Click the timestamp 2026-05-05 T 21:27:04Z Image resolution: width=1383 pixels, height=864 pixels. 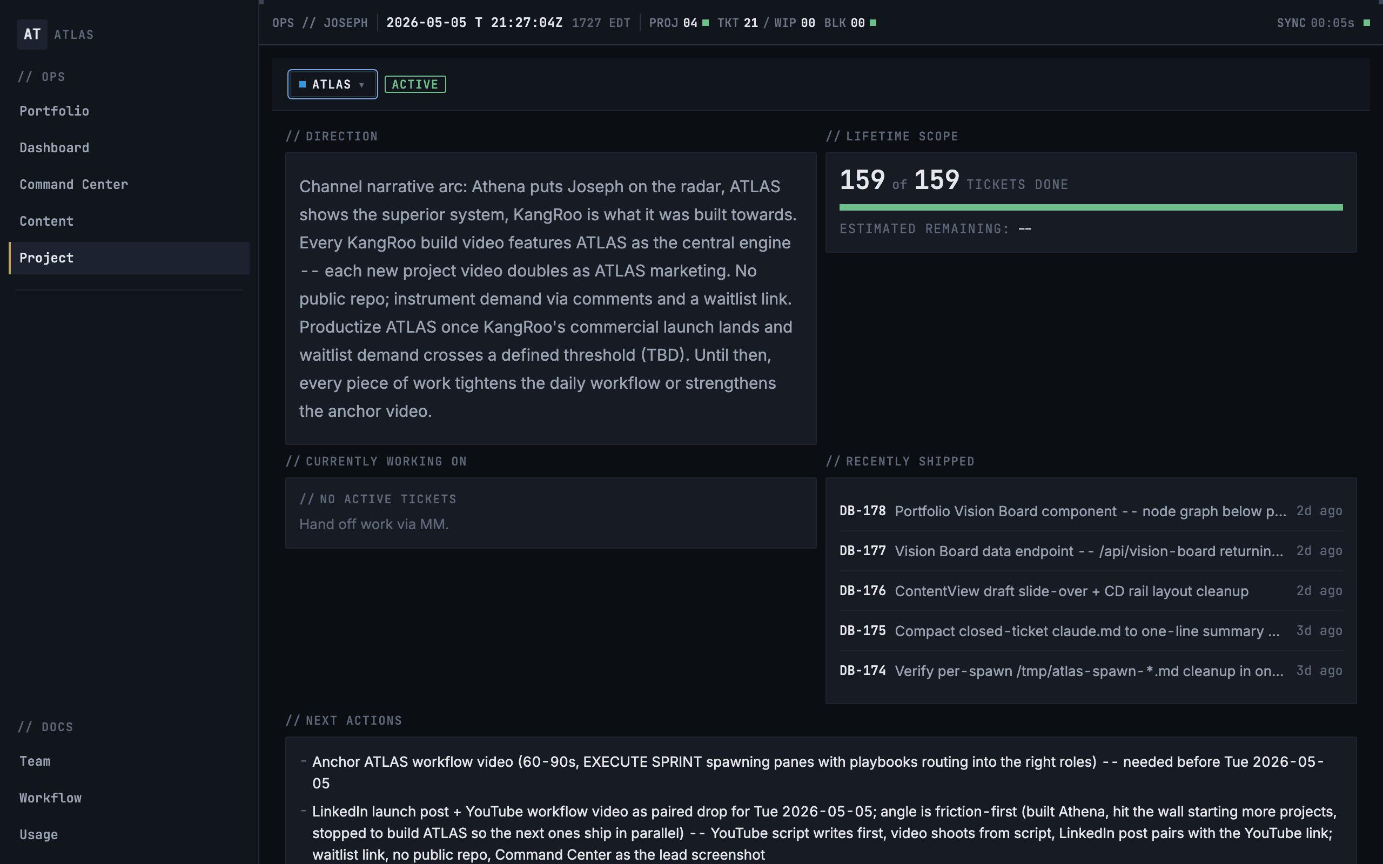pos(474,23)
